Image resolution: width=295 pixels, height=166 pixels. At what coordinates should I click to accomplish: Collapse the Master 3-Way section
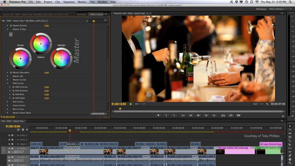[x=7, y=29]
